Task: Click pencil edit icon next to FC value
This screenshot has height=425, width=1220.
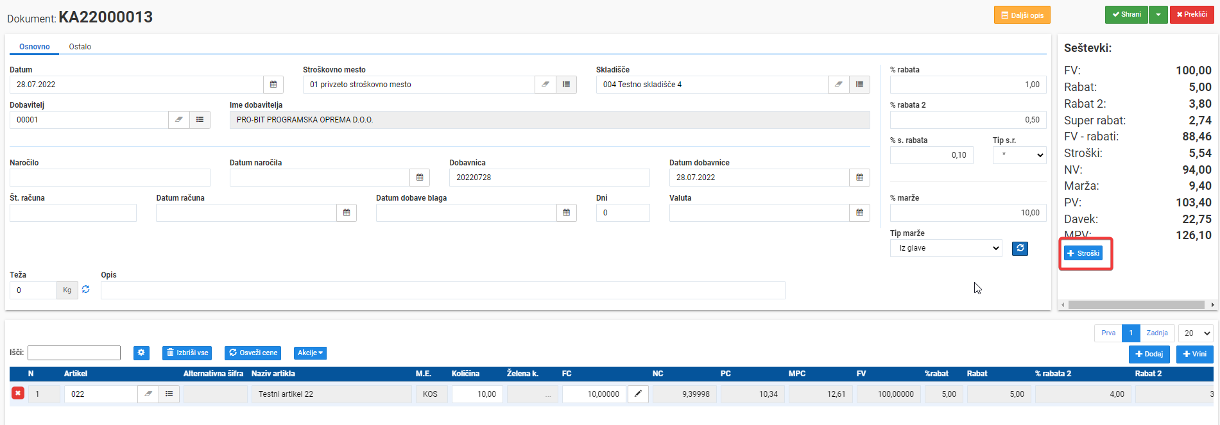Action: tap(638, 394)
